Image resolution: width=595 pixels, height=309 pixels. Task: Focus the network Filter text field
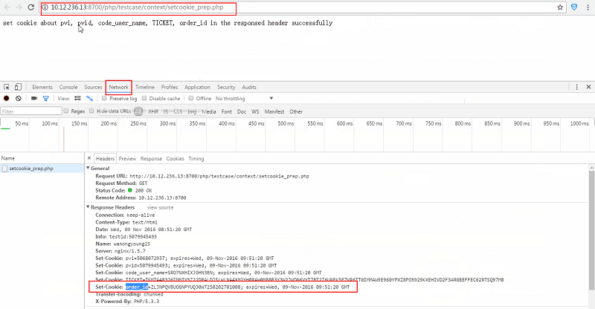(x=31, y=111)
